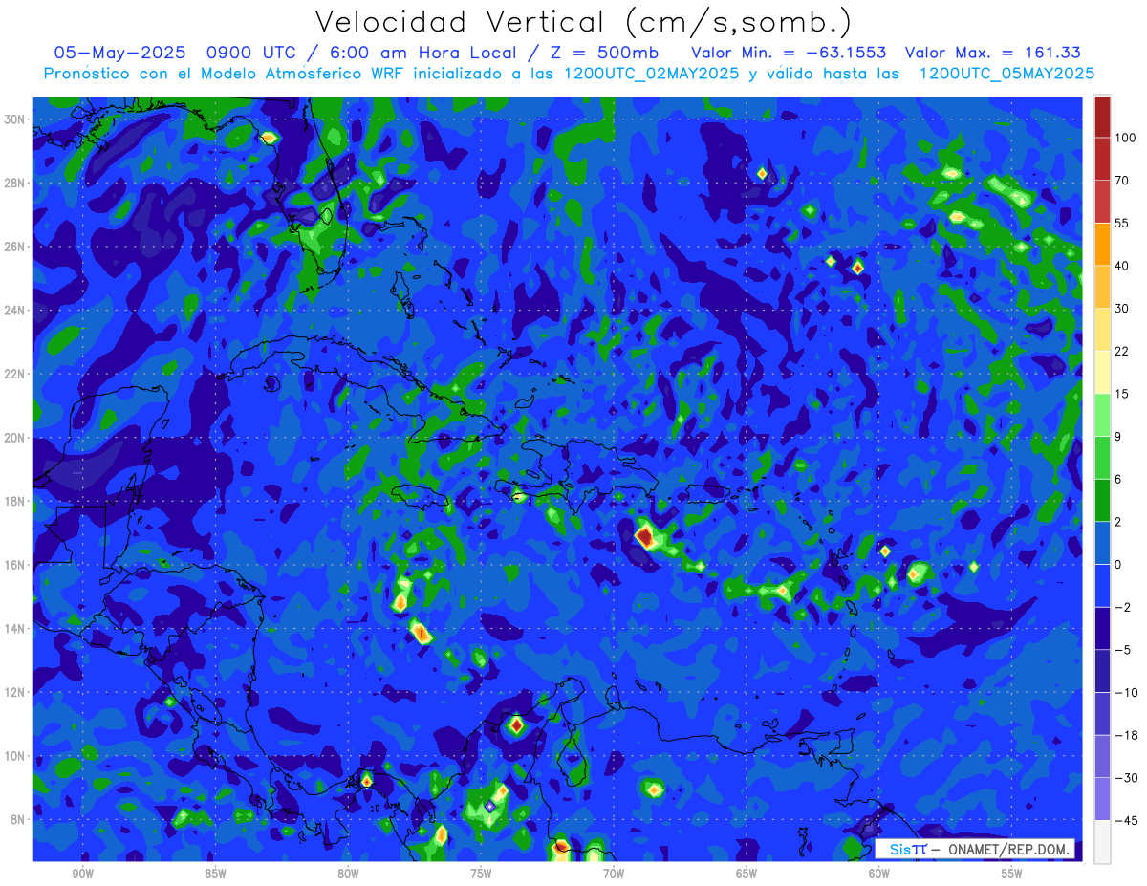This screenshot has height=886, width=1147.
Task: Click the '55' colorbar value
Action: coord(1122,223)
